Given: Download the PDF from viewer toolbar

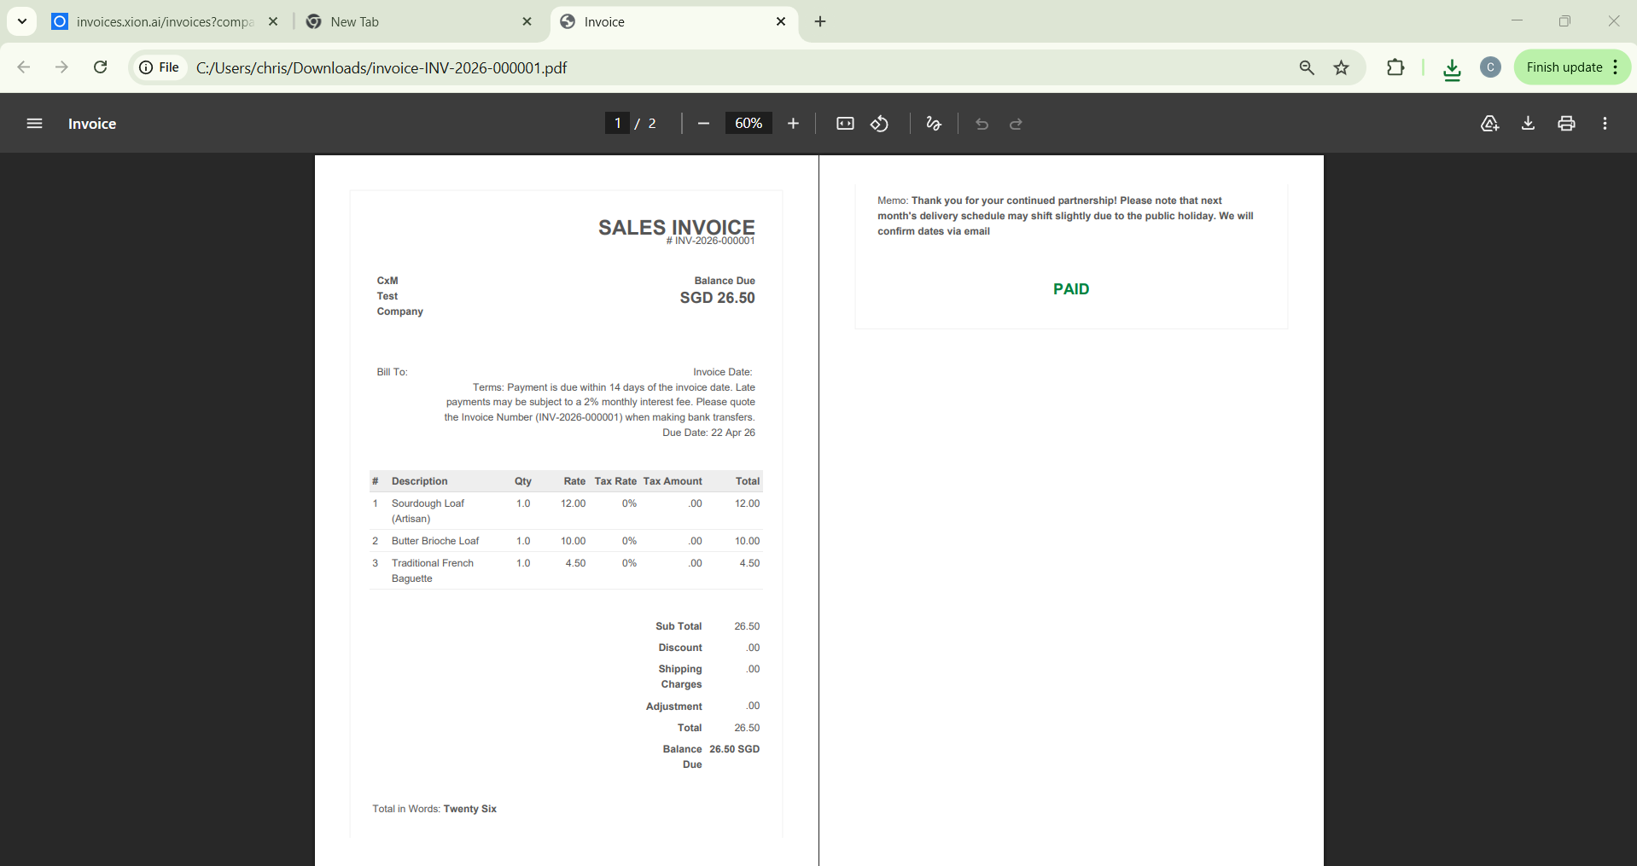Looking at the screenshot, I should click(1528, 124).
